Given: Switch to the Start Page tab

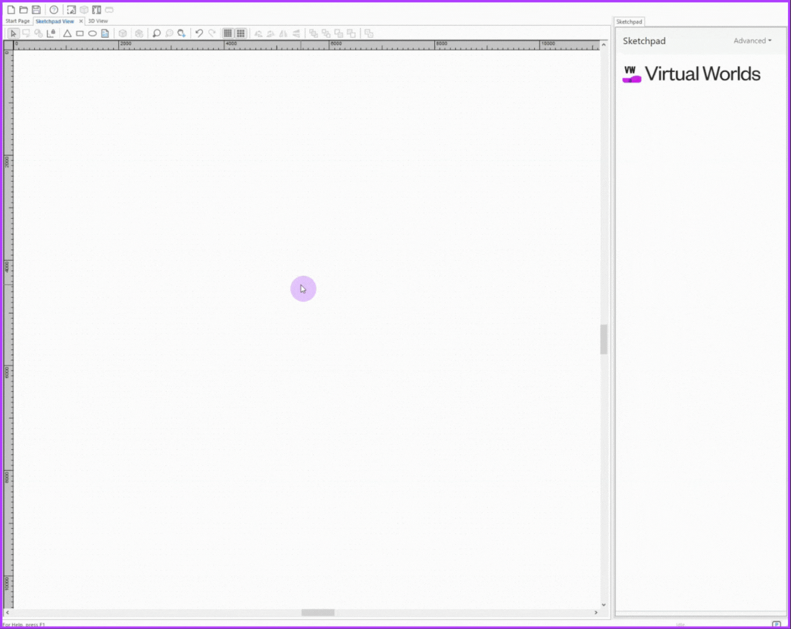Looking at the screenshot, I should 17,21.
